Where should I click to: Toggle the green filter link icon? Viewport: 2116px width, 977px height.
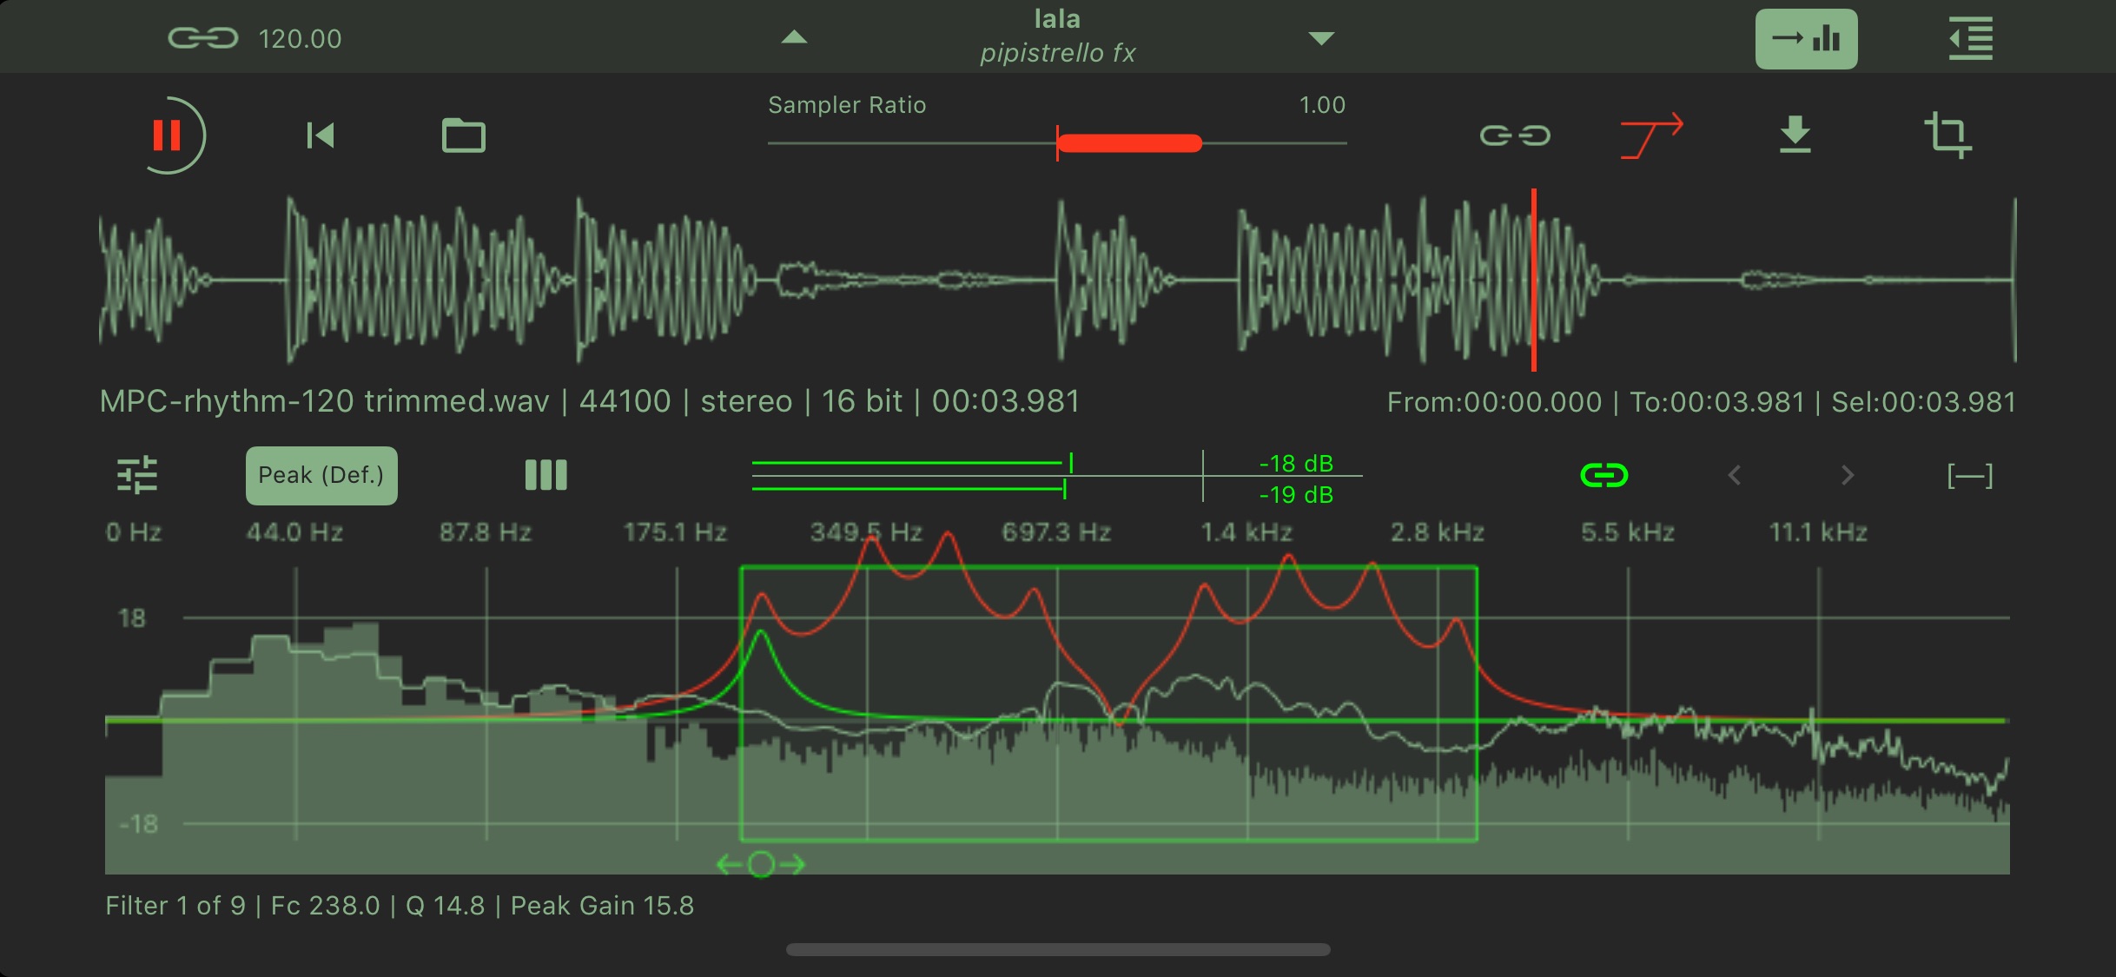pos(1604,475)
